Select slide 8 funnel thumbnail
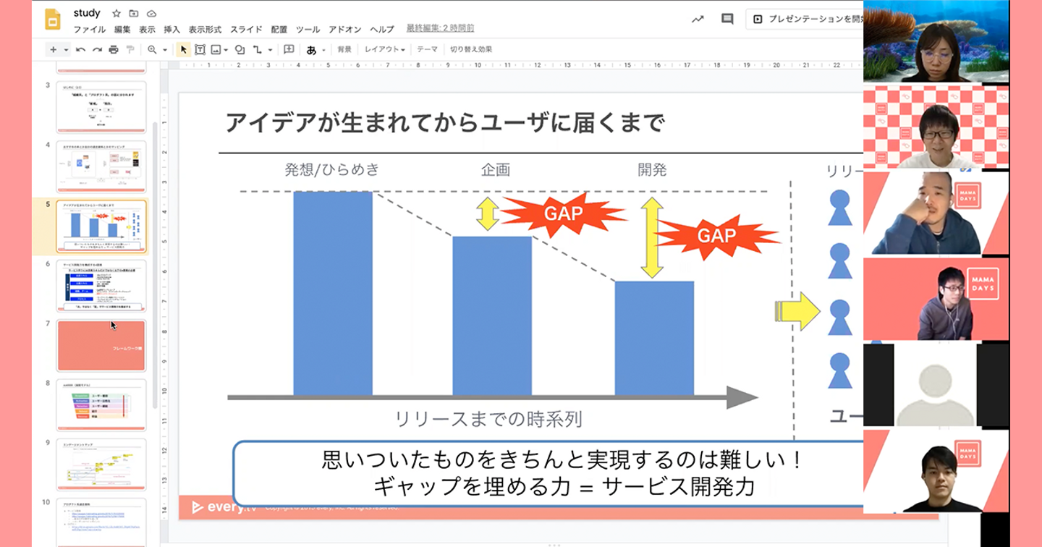Viewport: 1042px width, 547px height. point(101,404)
